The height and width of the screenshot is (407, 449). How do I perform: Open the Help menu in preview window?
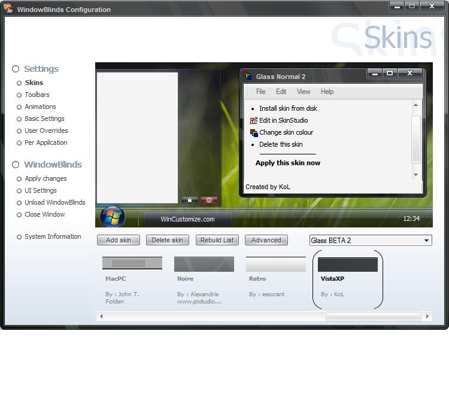click(327, 92)
